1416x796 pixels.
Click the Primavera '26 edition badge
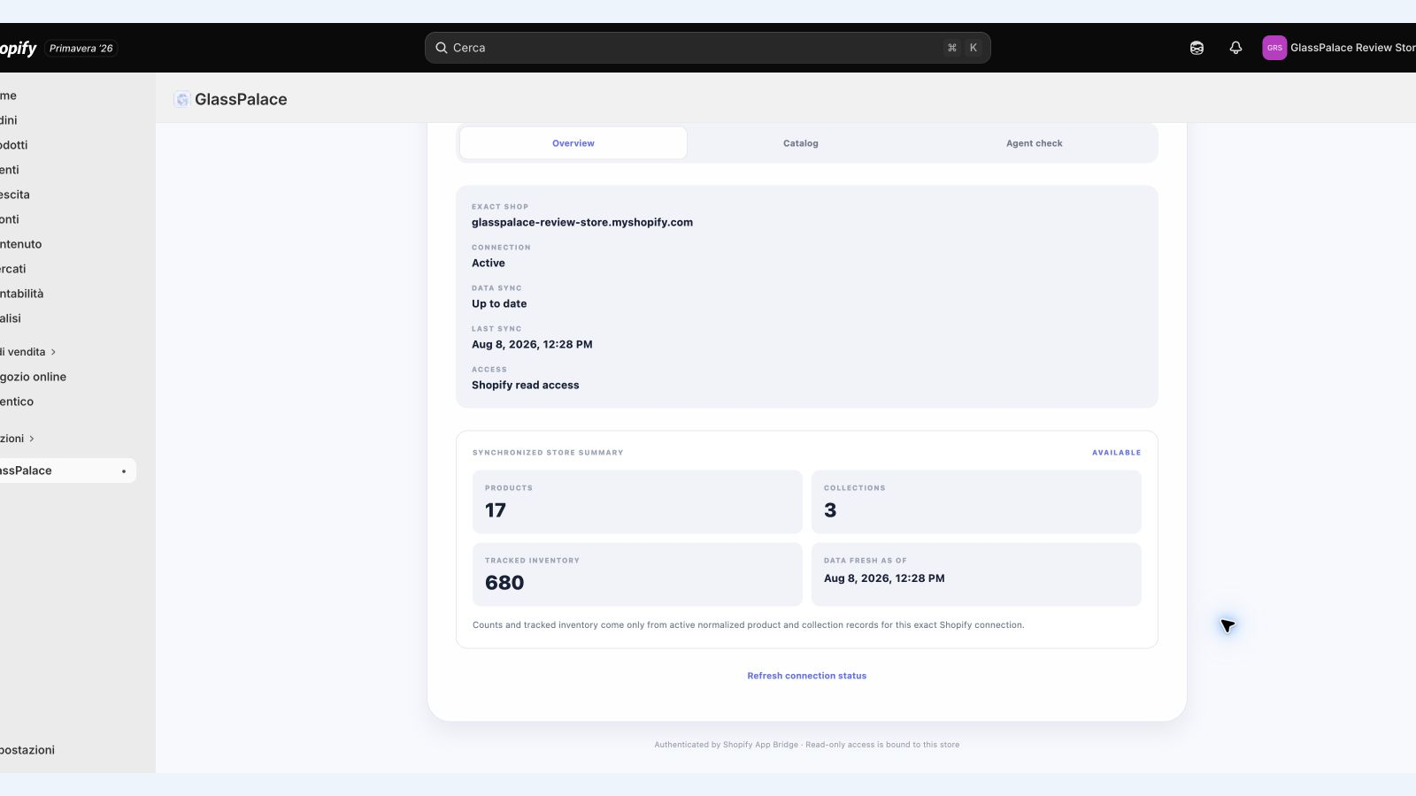(x=81, y=49)
